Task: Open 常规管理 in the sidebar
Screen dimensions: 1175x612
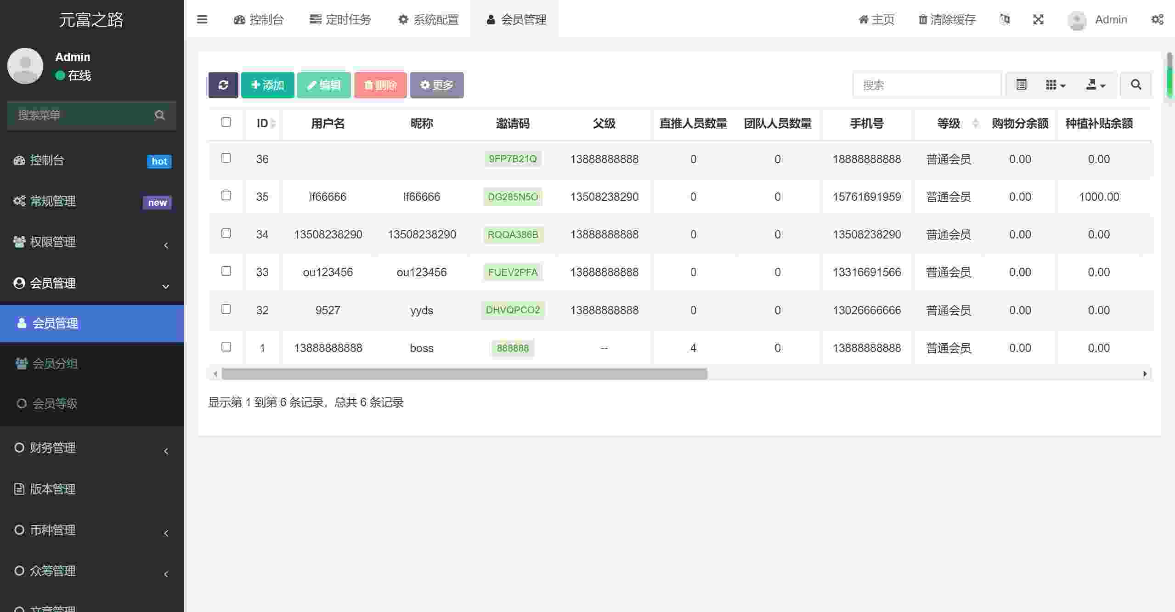Action: point(92,201)
